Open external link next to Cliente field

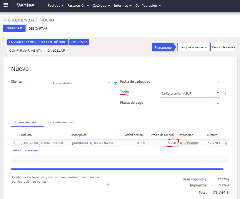tap(115, 84)
